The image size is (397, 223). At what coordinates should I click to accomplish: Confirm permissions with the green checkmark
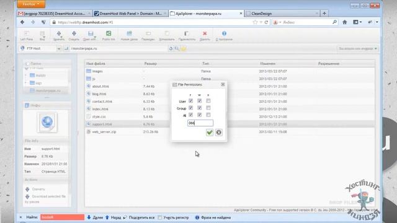coord(210,132)
